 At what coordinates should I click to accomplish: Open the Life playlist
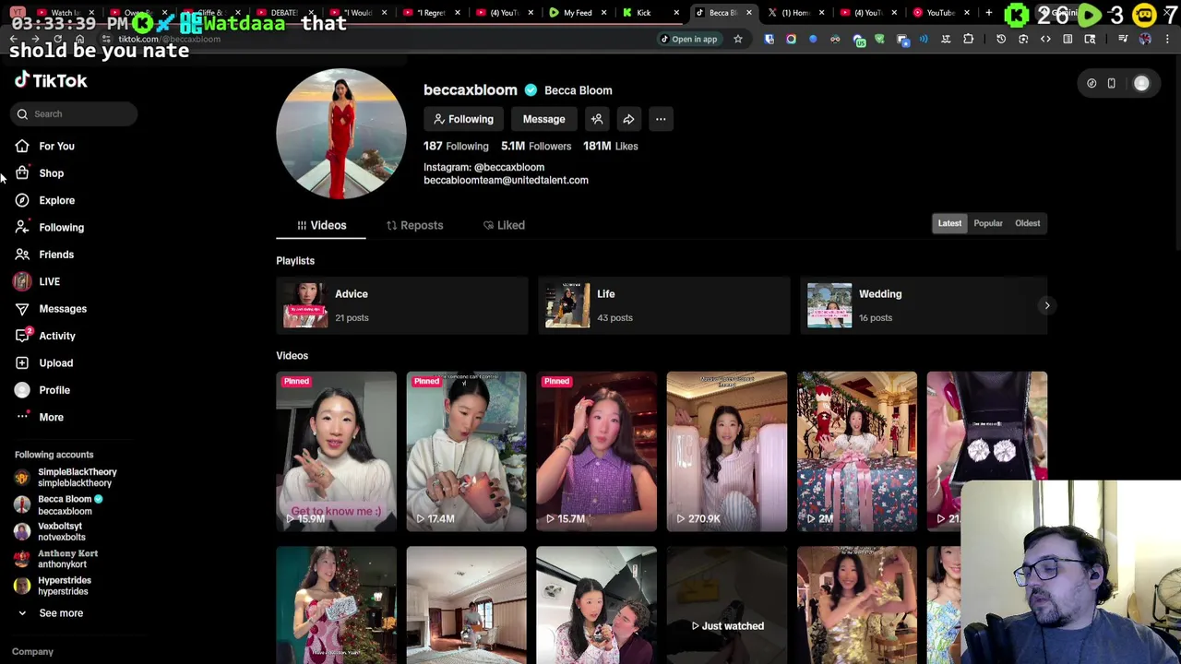tap(663, 305)
